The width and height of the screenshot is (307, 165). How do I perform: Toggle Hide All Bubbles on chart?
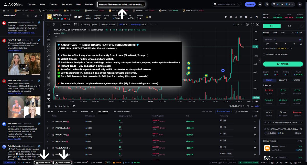108,24
